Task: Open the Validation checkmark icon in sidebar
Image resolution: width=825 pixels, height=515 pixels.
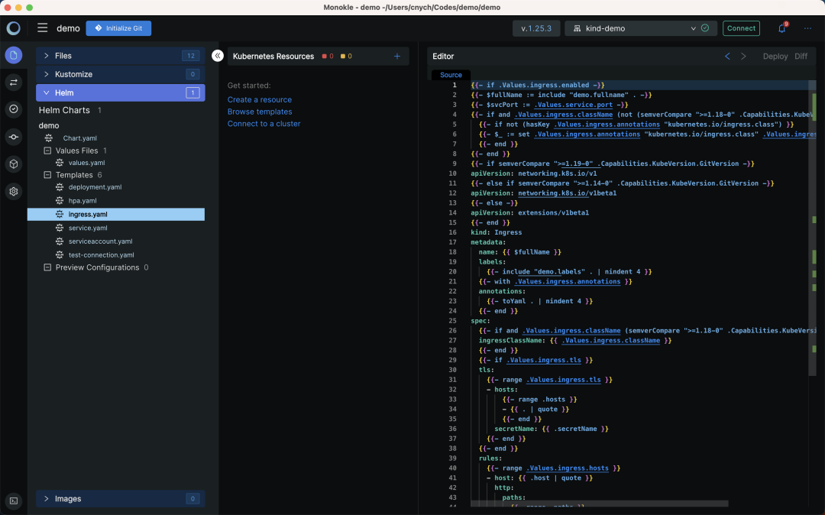Action: [x=13, y=109]
